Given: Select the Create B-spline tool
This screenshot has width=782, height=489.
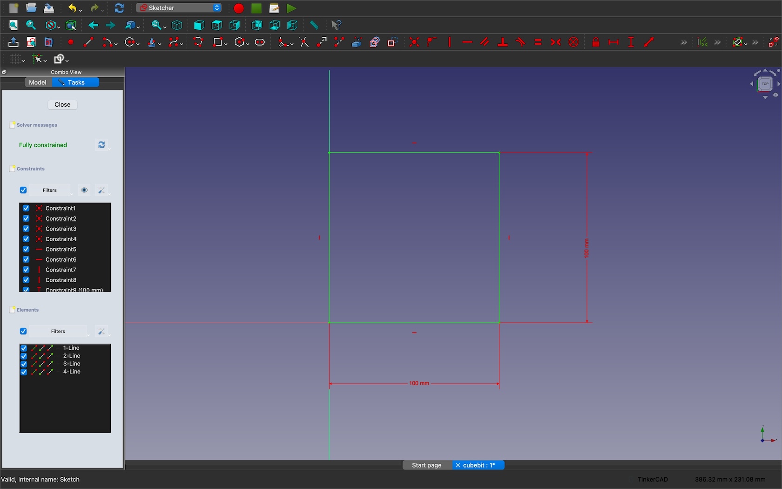Looking at the screenshot, I should coord(174,42).
